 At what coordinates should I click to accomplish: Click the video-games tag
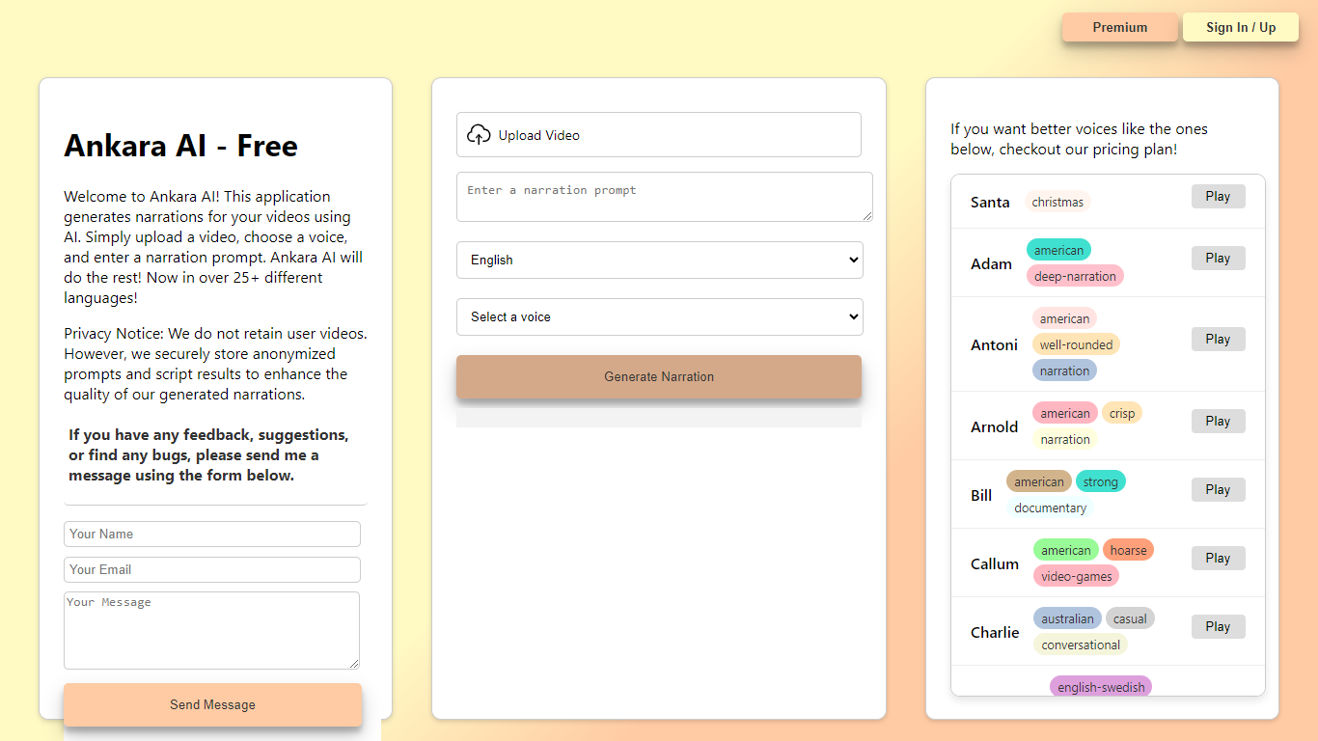(x=1076, y=576)
